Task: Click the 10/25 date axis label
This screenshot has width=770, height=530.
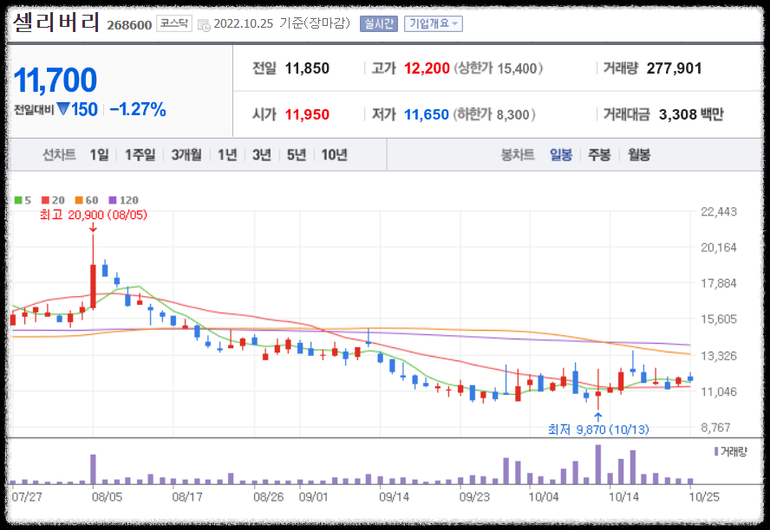Action: [x=704, y=497]
